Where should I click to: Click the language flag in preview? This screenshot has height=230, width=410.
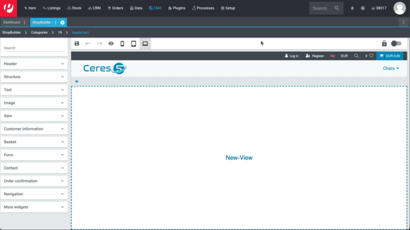[332, 56]
